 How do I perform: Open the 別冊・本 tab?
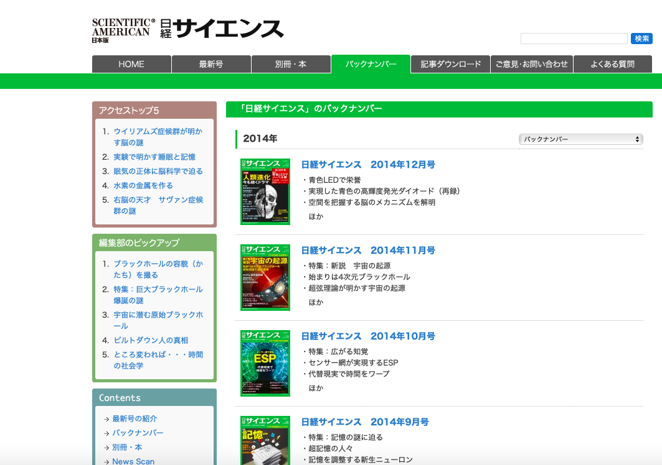(x=291, y=64)
